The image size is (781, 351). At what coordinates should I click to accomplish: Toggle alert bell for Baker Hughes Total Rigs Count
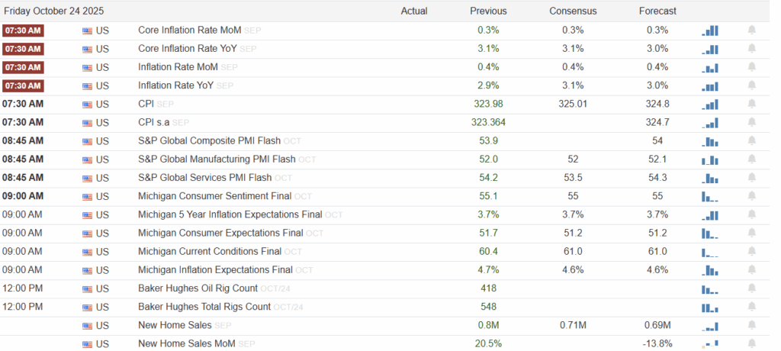(x=752, y=307)
